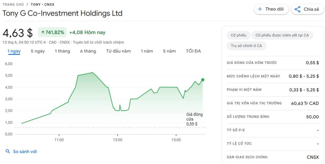The image size is (325, 164).
Task: Click the 6,00 price axis label
Action: coord(9,64)
